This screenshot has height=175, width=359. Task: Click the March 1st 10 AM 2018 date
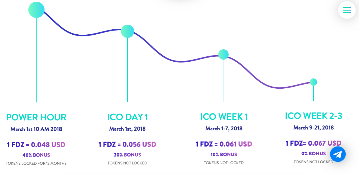[x=36, y=129]
